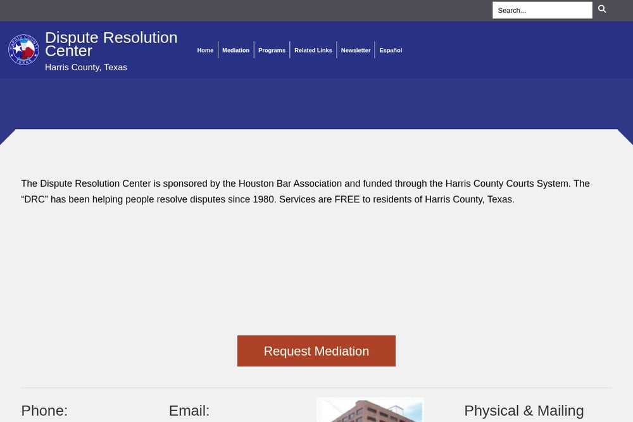Click the Request Mediation button
The image size is (633, 422).
(x=316, y=351)
